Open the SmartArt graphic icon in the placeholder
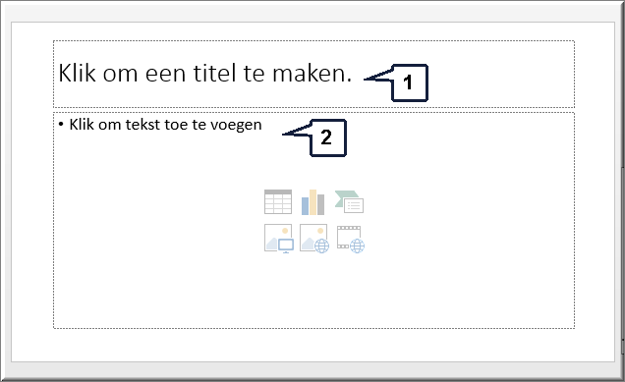The width and height of the screenshot is (625, 382). tap(349, 201)
